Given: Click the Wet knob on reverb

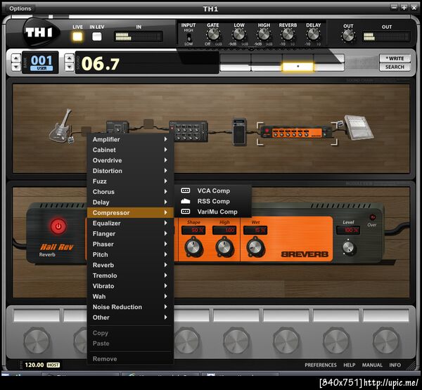Looking at the screenshot, I should 255,247.
